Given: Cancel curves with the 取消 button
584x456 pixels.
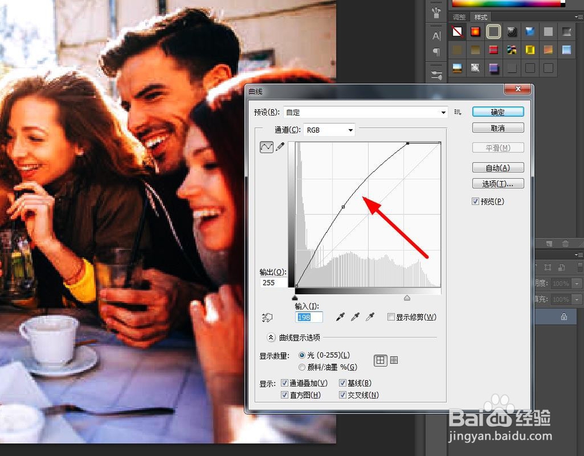Looking at the screenshot, I should (498, 128).
